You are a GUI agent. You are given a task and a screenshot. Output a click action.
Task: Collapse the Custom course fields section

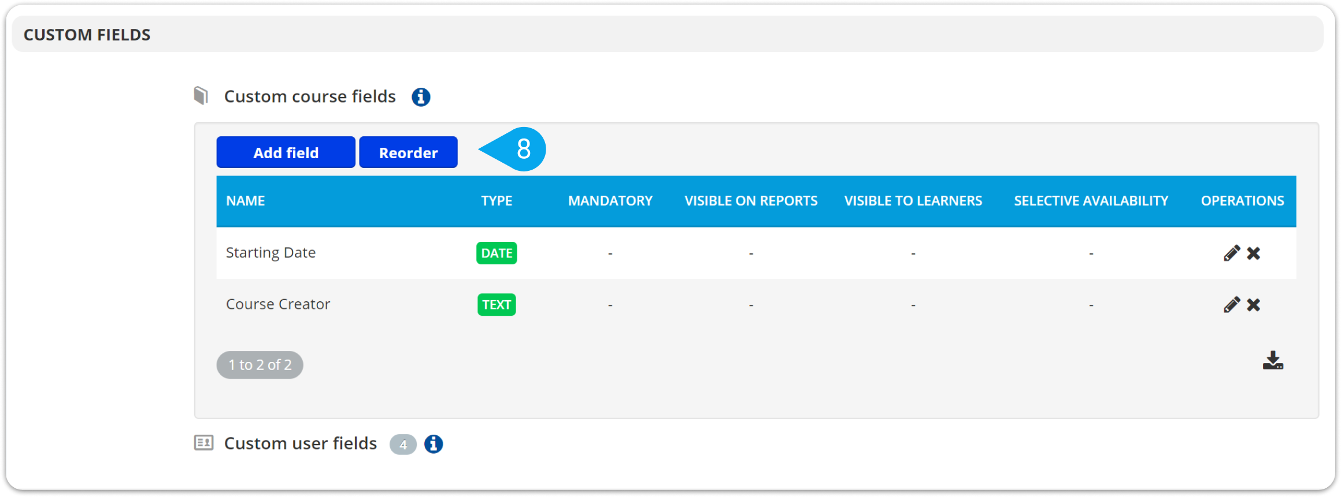coord(310,96)
